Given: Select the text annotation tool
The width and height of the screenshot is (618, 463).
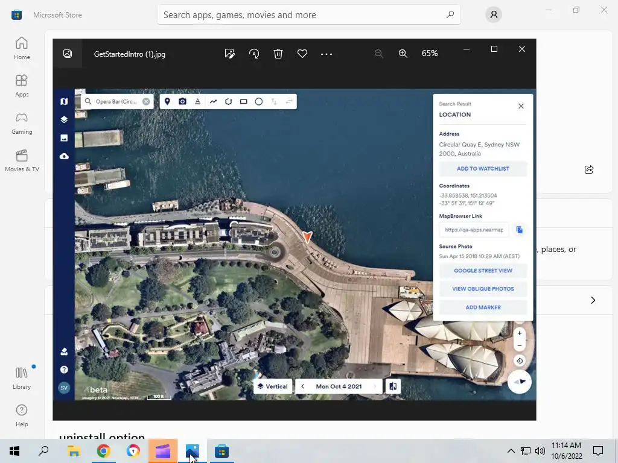Looking at the screenshot, I should [x=197, y=101].
